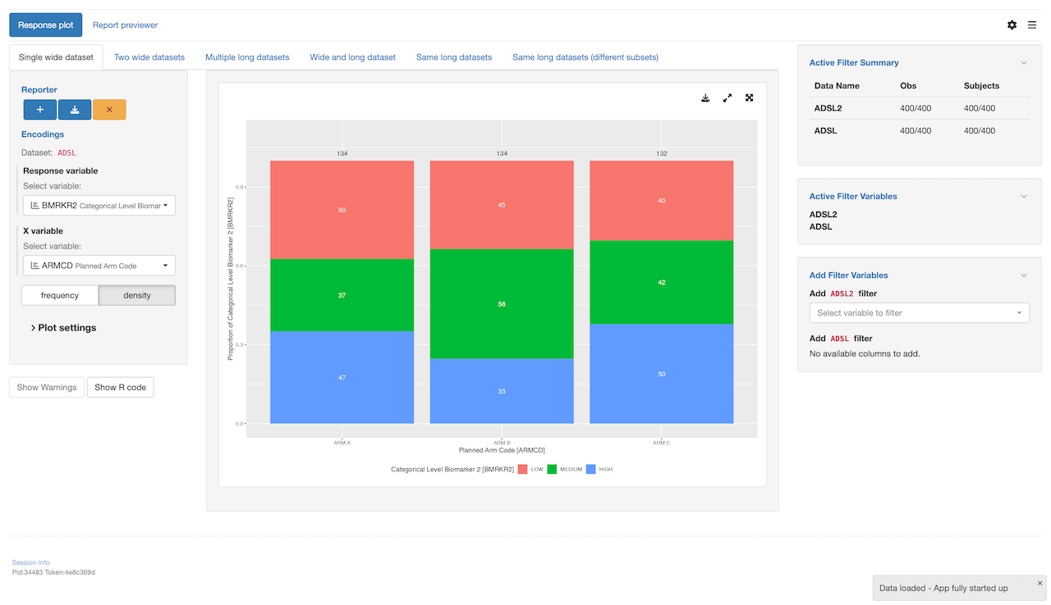The height and width of the screenshot is (605, 1051).
Task: Open the hamburger menu icon at top right
Action: (1032, 25)
